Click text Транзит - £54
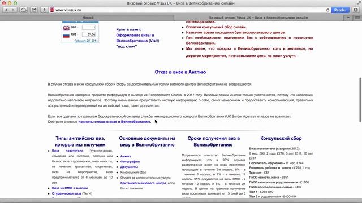The width and height of the screenshot is (362, 203). (x=259, y=173)
